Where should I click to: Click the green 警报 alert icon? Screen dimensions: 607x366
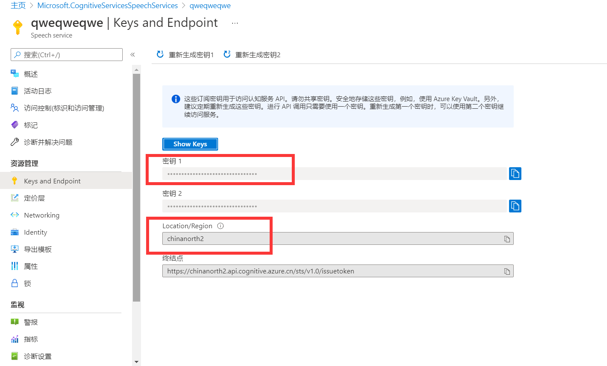[x=14, y=322]
